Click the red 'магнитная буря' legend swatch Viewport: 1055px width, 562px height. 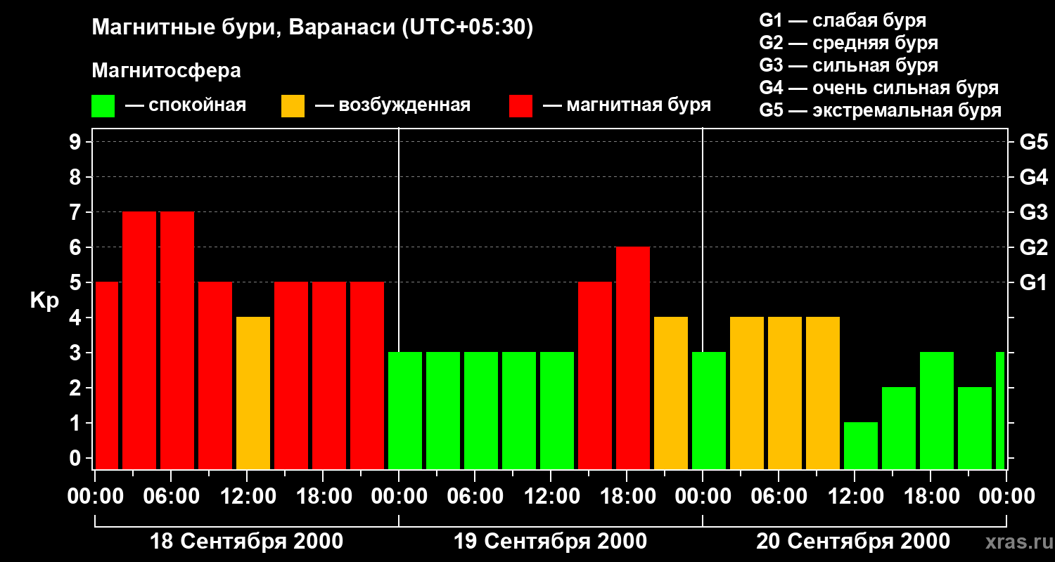point(520,105)
